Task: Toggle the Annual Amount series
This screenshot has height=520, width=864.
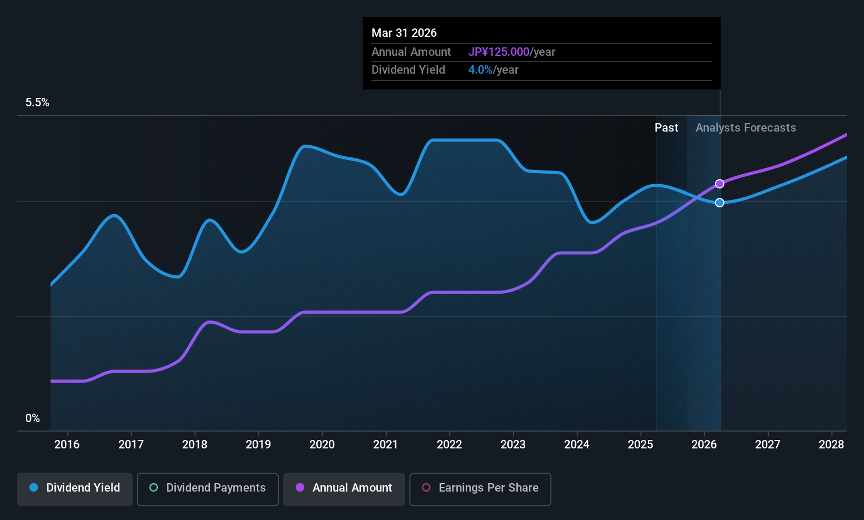Action: (x=344, y=489)
